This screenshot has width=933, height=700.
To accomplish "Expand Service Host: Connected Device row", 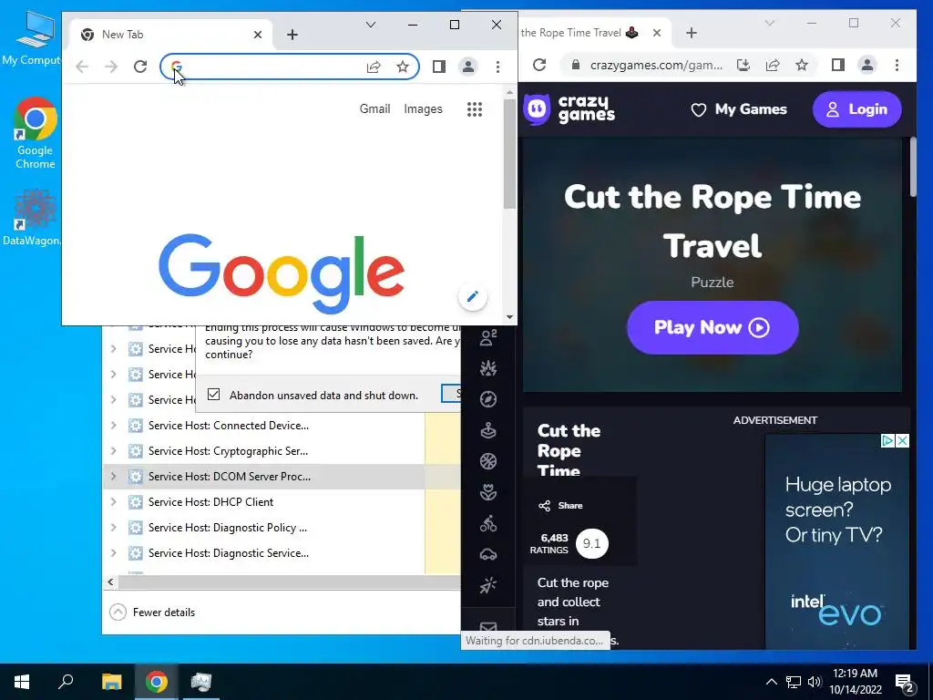I will (x=113, y=425).
